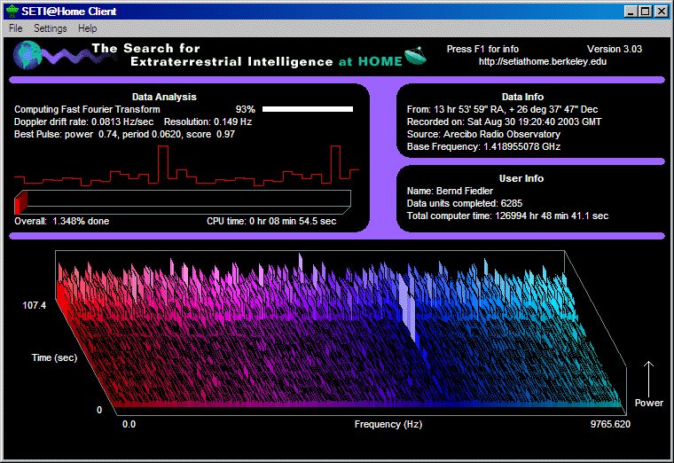Image resolution: width=674 pixels, height=463 pixels.
Task: Click the 'Best Pulse: power 0.74' line
Action: [124, 135]
